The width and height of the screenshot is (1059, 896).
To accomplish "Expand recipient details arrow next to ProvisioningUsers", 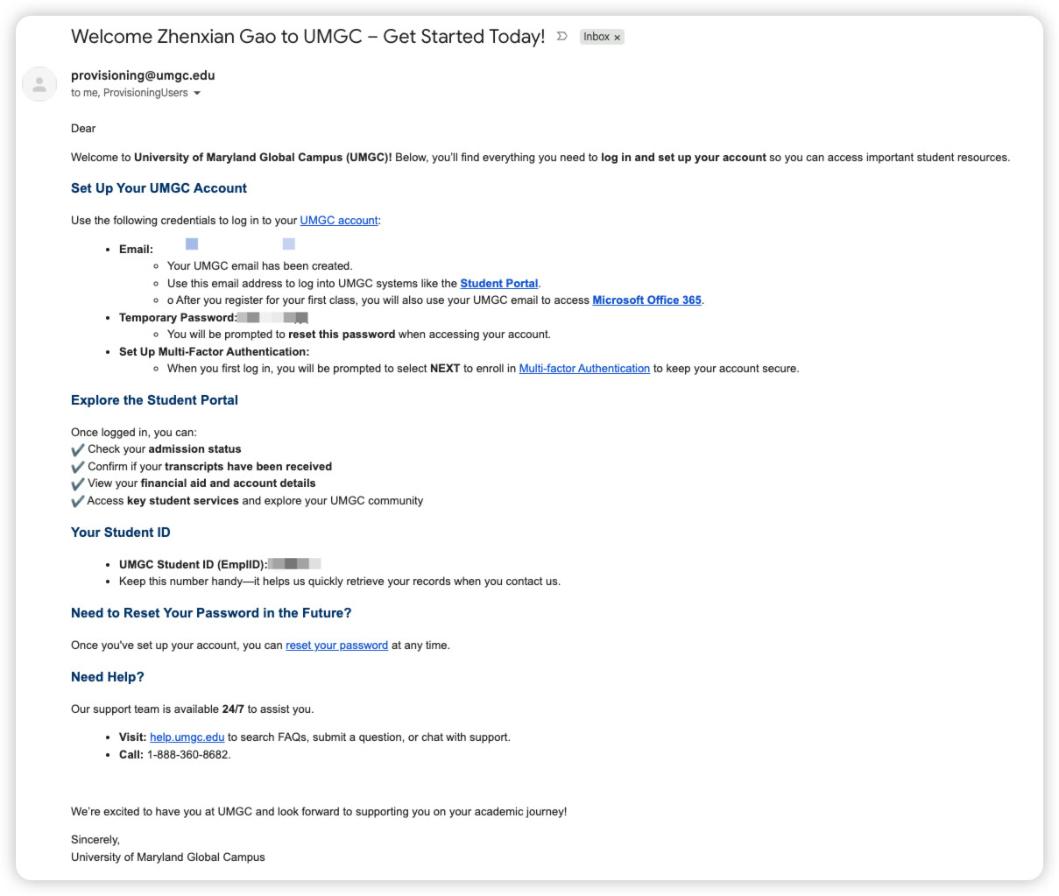I will click(x=197, y=93).
